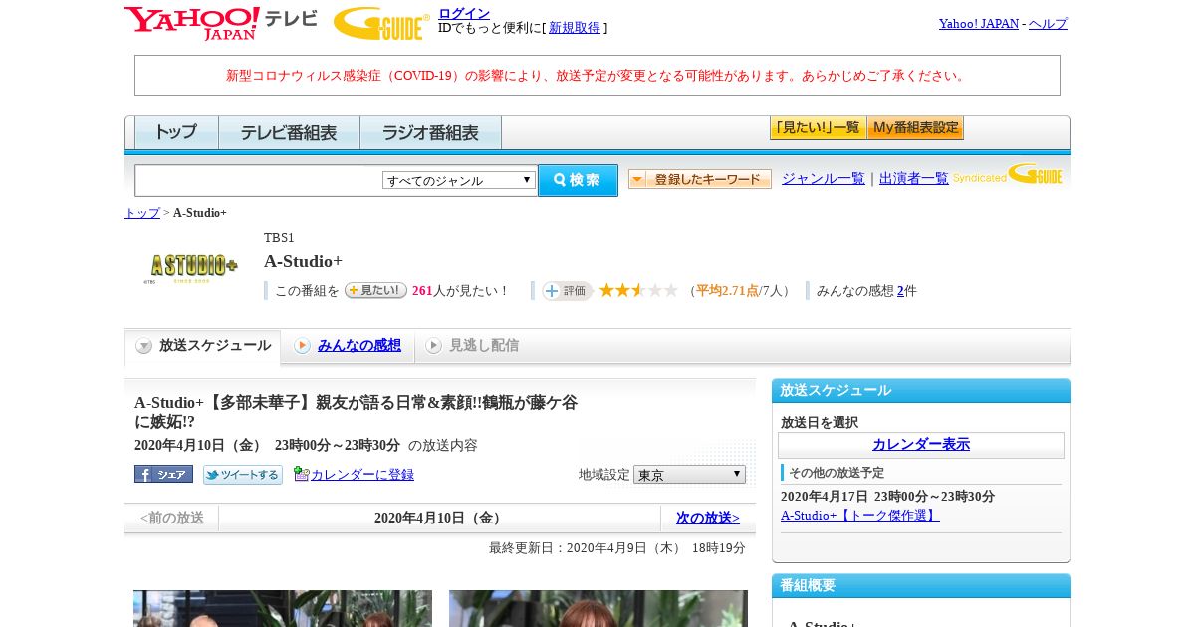The image size is (1195, 627).
Task: Click the left program photo thumbnail
Action: [283, 608]
